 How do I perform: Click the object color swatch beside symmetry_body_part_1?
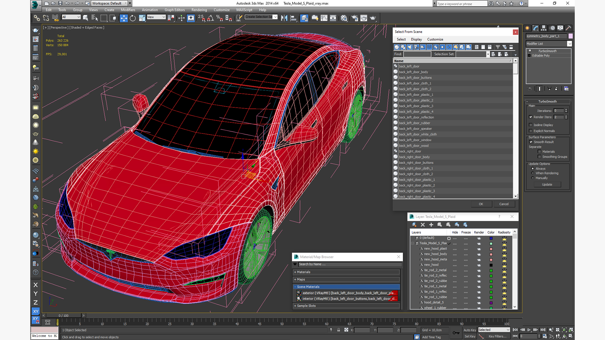(x=571, y=36)
